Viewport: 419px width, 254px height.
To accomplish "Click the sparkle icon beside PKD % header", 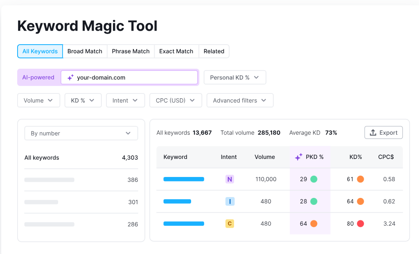I will pyautogui.click(x=299, y=157).
